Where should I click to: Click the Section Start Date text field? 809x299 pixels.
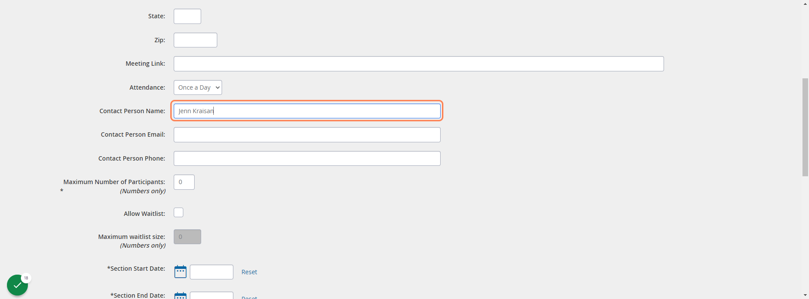(212, 272)
